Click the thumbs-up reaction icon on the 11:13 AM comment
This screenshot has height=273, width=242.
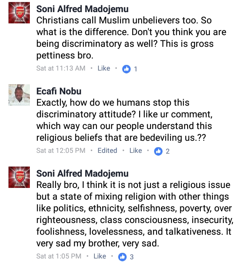[x=127, y=69]
